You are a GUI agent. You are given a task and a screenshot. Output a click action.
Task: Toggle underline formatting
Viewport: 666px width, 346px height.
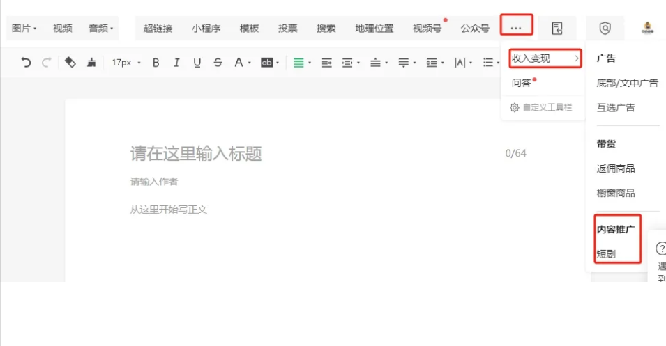click(x=197, y=63)
